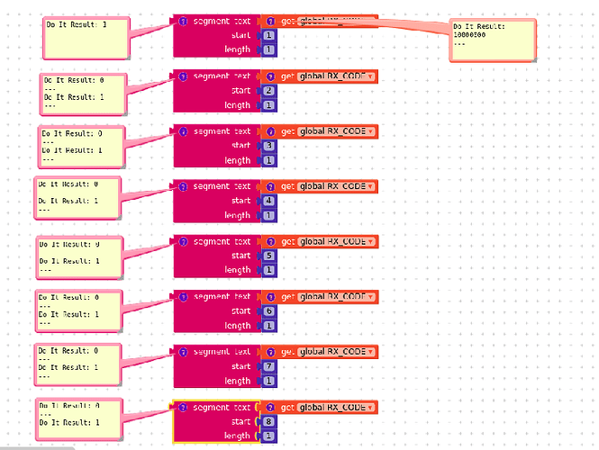Viewport: 599px width, 450px height.
Task: Click comment icon on get block beside start 3
Action: point(270,131)
